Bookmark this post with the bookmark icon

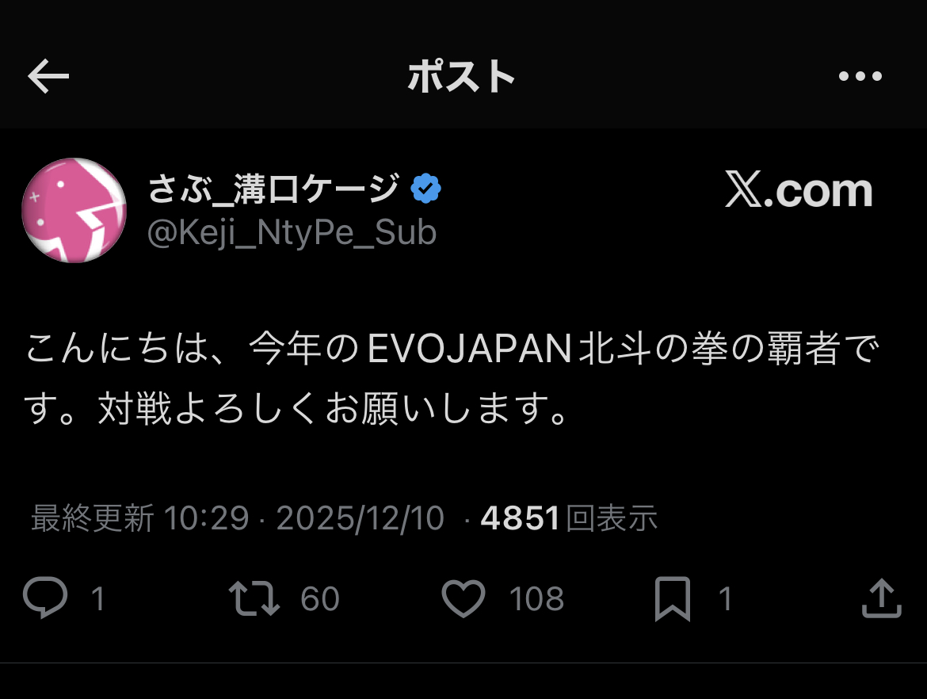point(673,599)
